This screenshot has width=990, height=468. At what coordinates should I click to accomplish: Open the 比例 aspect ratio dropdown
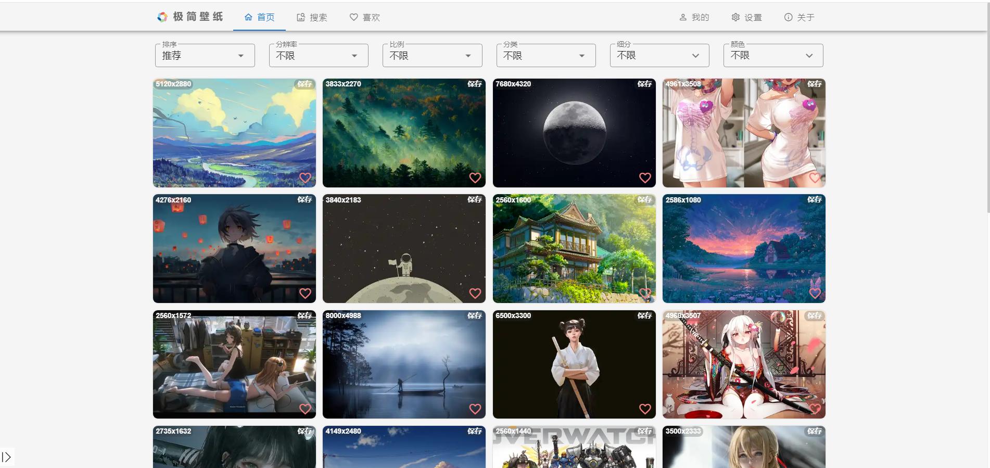[432, 56]
